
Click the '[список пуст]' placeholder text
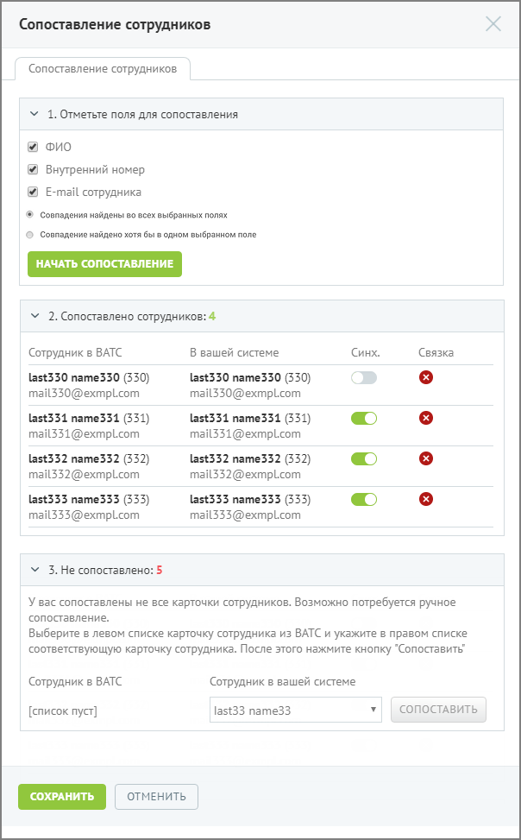[x=63, y=711]
